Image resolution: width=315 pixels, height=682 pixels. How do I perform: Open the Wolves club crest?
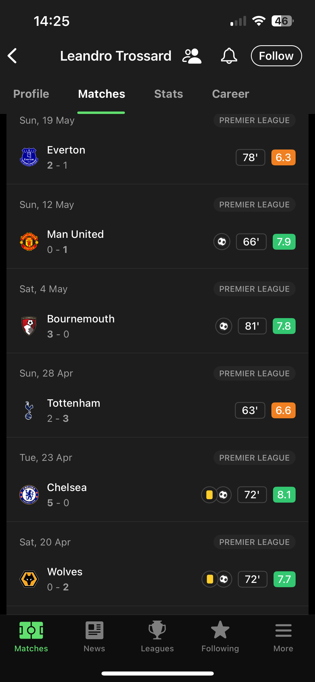click(x=29, y=579)
